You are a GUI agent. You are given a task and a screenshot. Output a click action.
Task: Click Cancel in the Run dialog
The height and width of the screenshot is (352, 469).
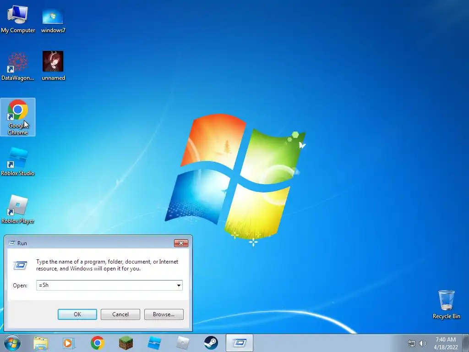click(x=120, y=314)
